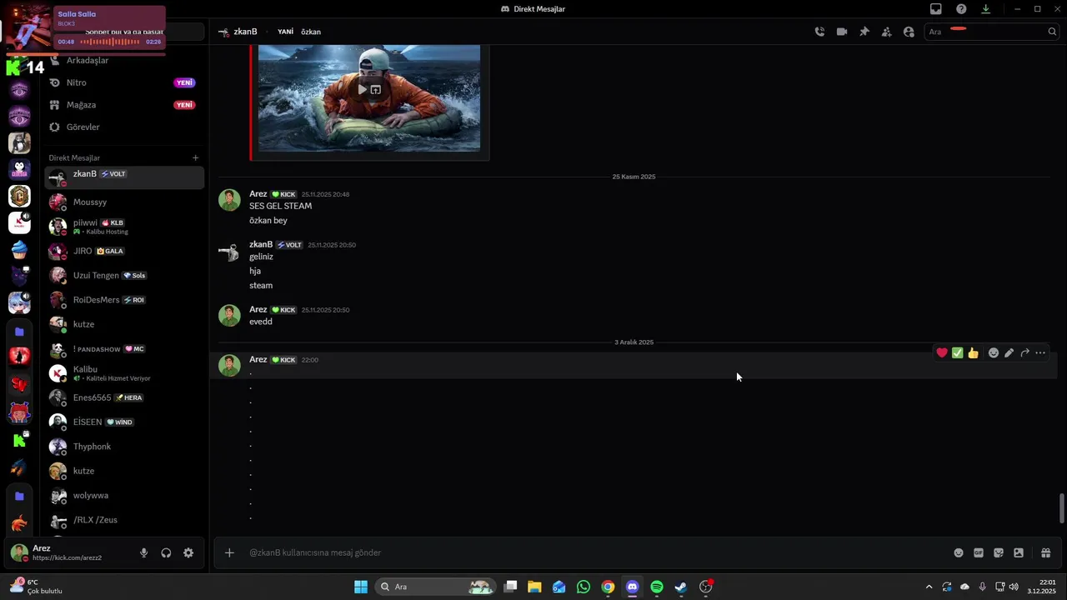Show the user profile panel
1067x600 pixels.
pos(909,32)
